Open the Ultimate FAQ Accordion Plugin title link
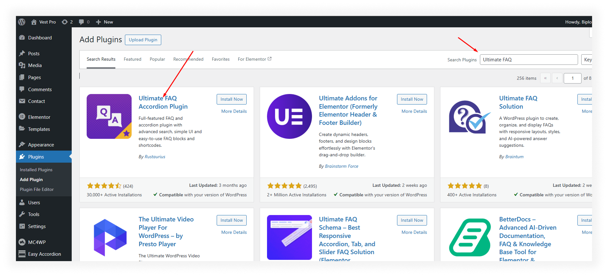This screenshot has width=608, height=277. click(163, 102)
